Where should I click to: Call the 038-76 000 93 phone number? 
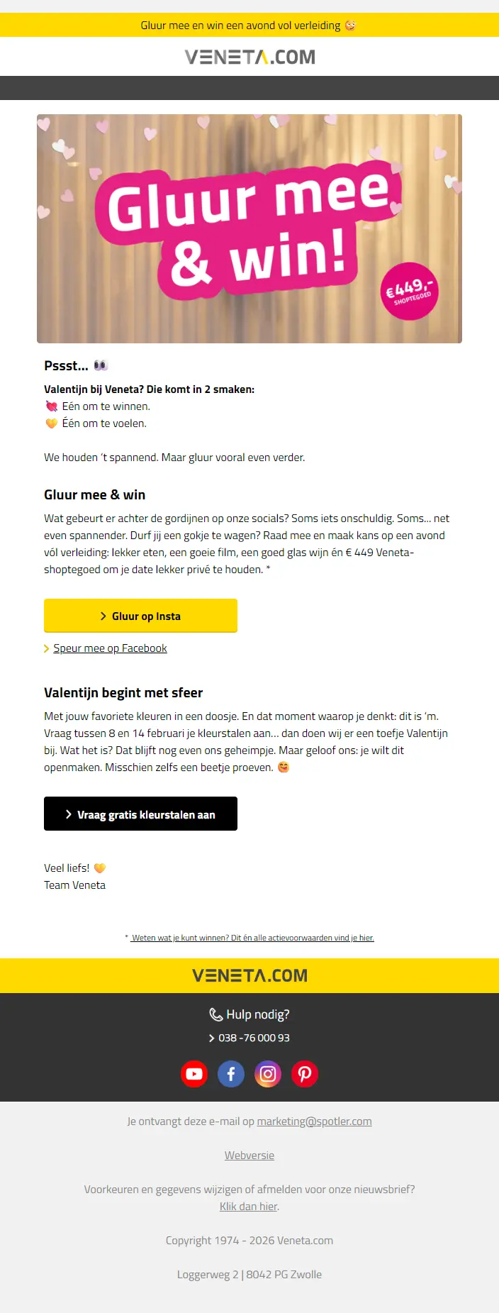pos(254,1038)
